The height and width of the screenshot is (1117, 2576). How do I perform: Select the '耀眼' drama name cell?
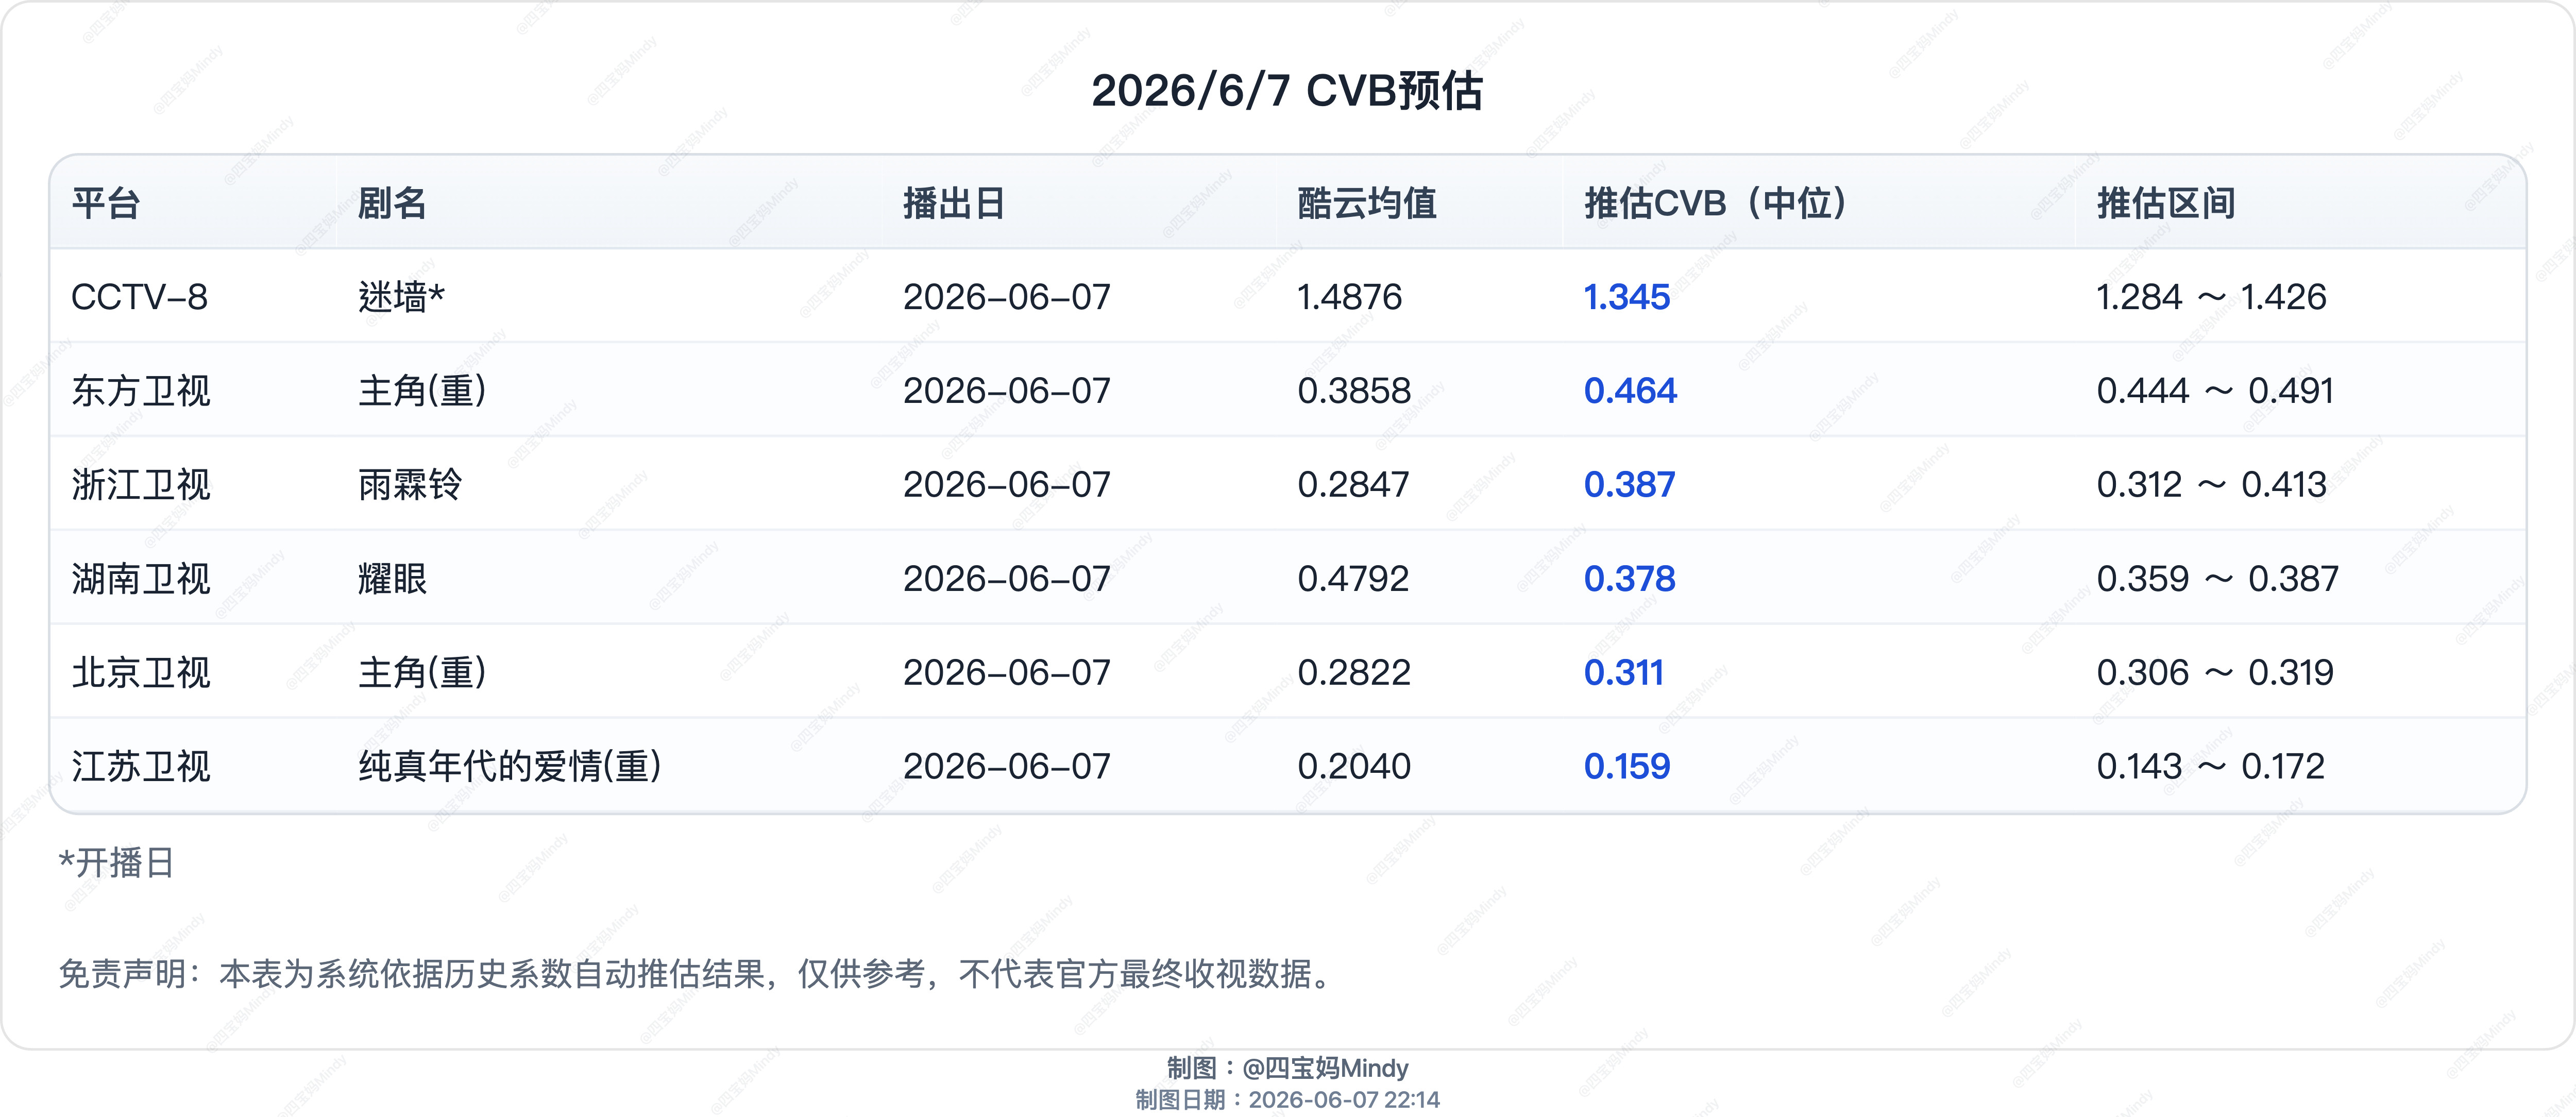click(392, 579)
